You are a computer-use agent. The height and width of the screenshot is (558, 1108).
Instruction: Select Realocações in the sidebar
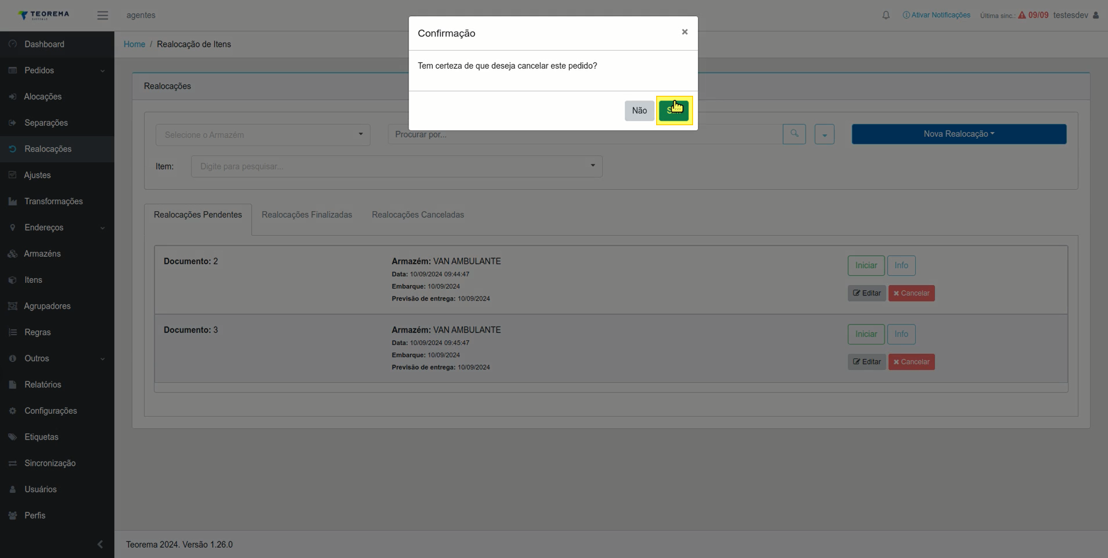57,149
